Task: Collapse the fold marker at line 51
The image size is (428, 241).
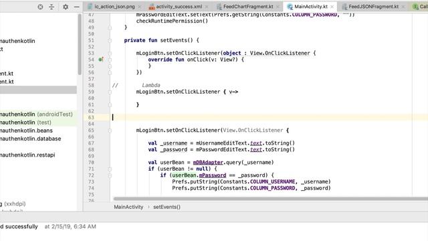Action: tap(110, 40)
